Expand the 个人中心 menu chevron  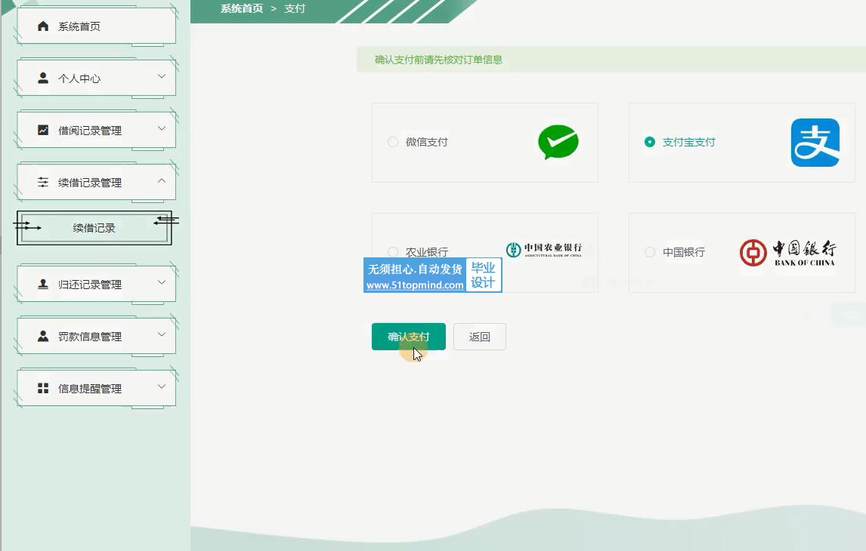coord(162,77)
